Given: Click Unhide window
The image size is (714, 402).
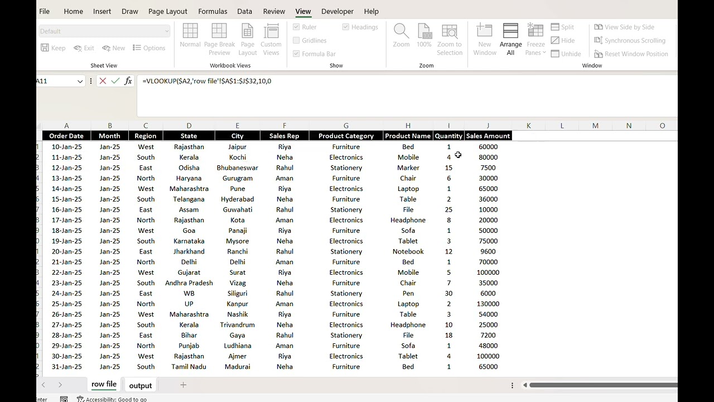Looking at the screenshot, I should pos(566,54).
